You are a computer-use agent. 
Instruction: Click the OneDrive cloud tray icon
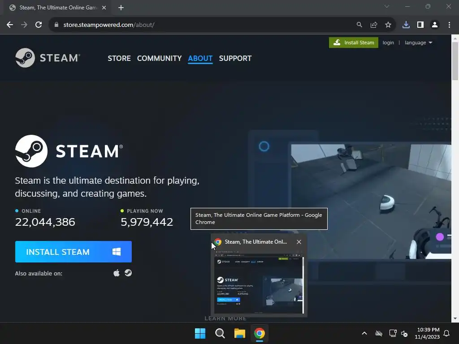click(x=379, y=333)
